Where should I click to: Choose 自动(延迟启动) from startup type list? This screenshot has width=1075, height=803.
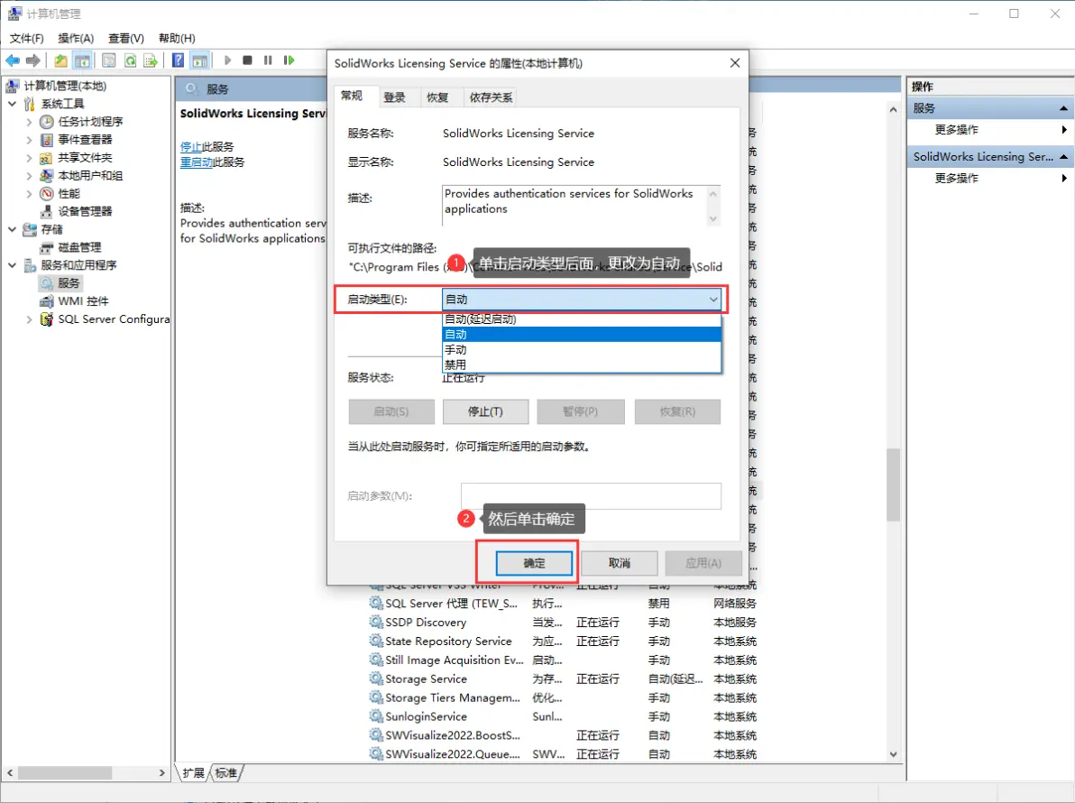(582, 318)
